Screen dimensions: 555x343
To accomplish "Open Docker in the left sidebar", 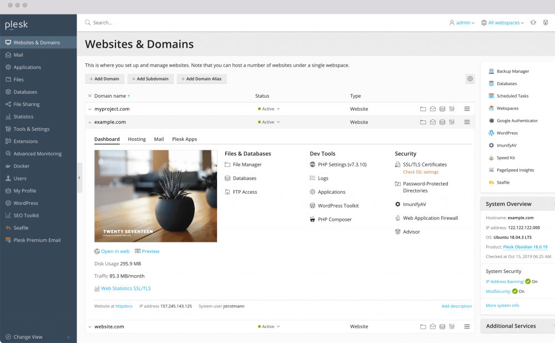I will tap(38, 166).
